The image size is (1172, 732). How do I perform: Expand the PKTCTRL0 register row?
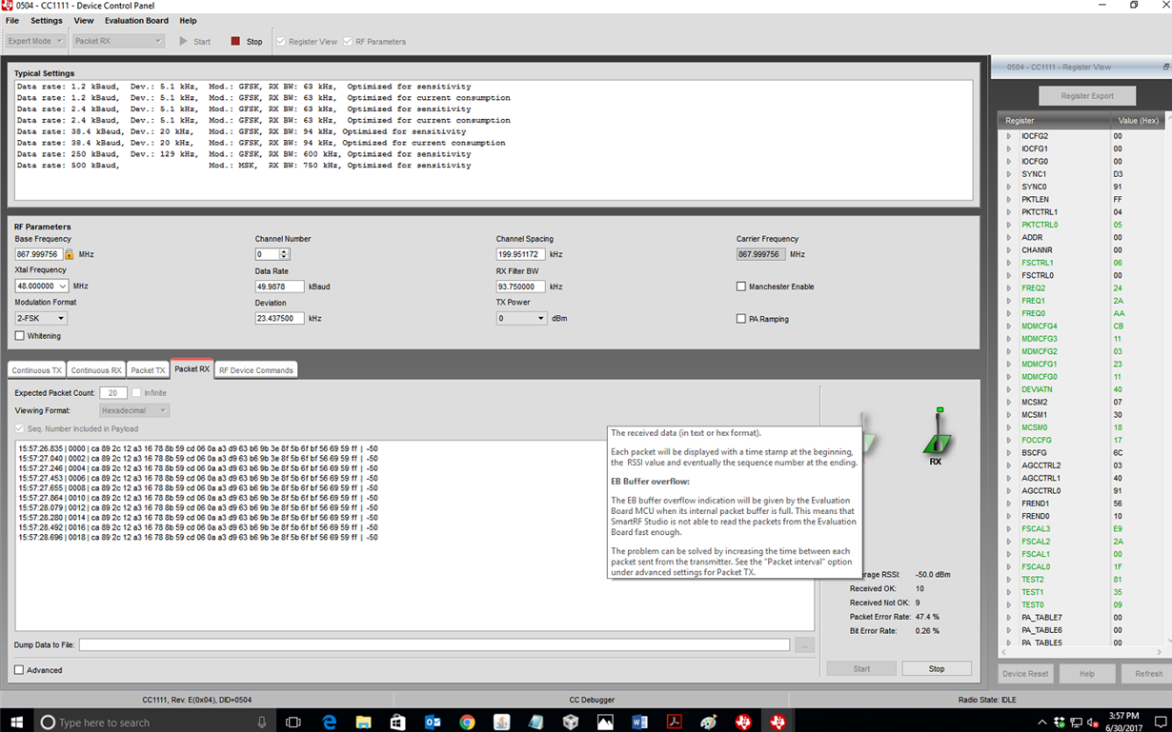point(1009,225)
